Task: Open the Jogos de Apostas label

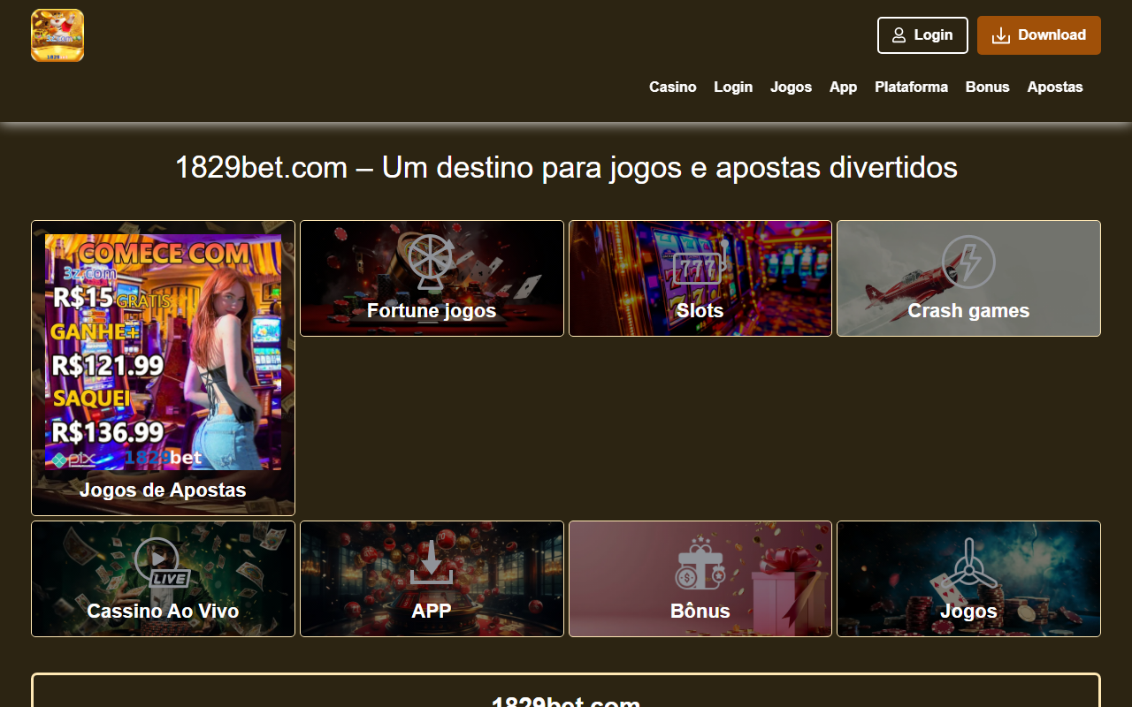Action: (x=163, y=490)
